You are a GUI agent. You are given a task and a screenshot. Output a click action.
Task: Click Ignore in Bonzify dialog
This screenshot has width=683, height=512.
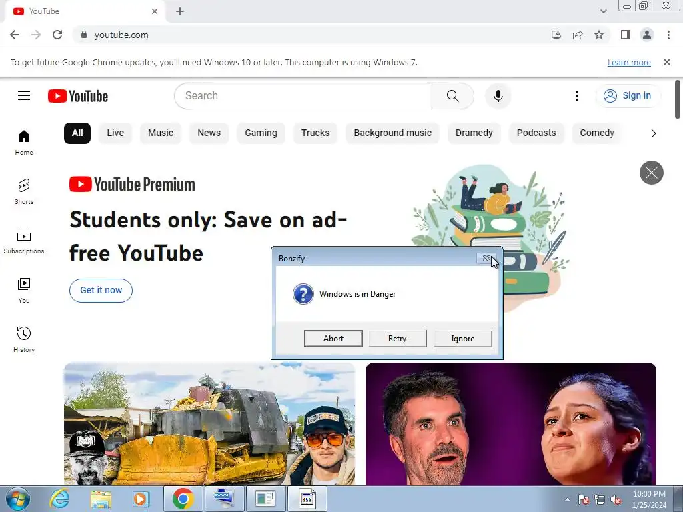point(463,338)
